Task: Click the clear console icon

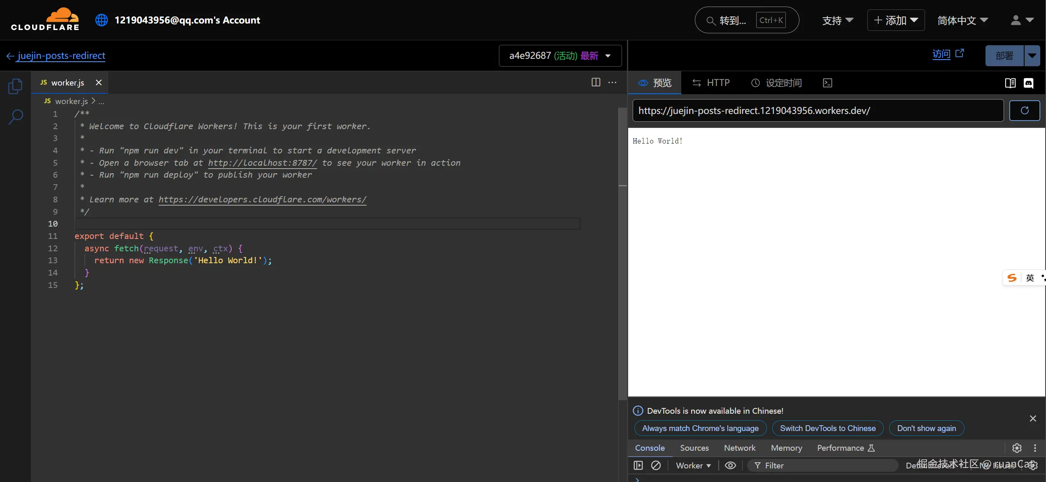Action: click(x=656, y=465)
